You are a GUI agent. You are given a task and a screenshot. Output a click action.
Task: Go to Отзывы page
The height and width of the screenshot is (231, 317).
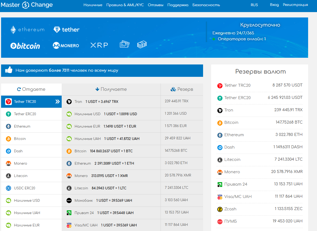(x=155, y=5)
